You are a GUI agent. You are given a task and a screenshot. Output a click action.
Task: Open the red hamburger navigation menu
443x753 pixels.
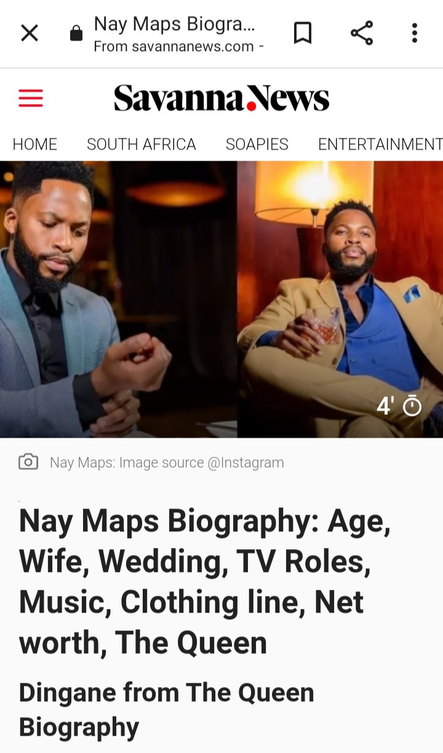pos(31,98)
